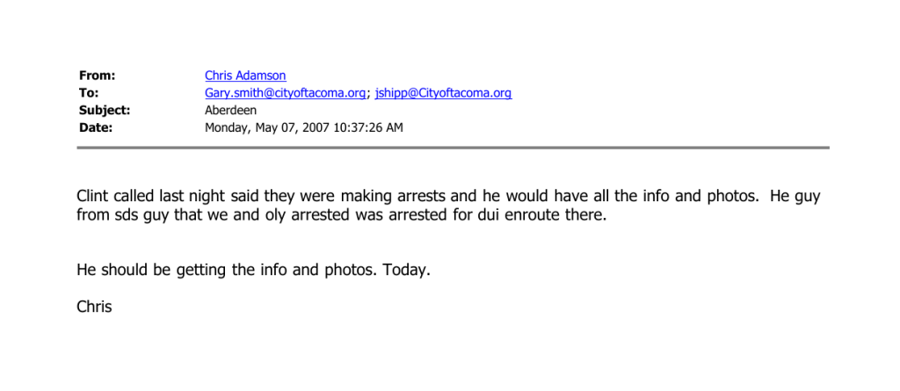Click the "From:" header label

97,76
